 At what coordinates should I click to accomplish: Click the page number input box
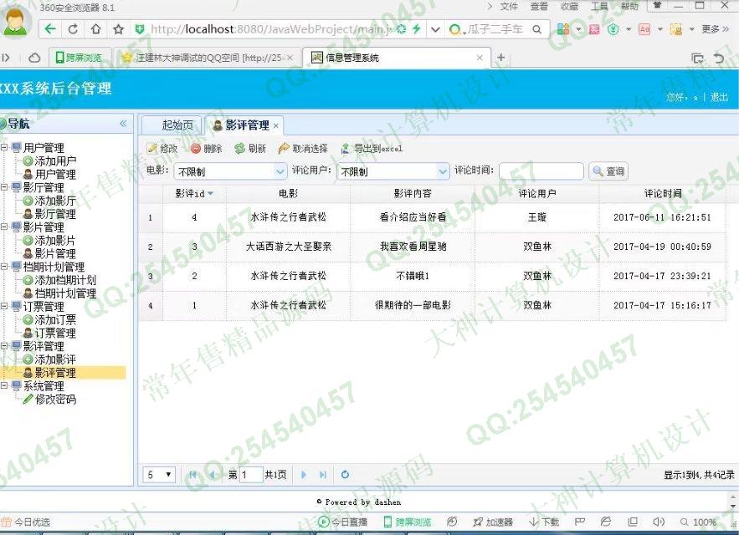tap(251, 475)
